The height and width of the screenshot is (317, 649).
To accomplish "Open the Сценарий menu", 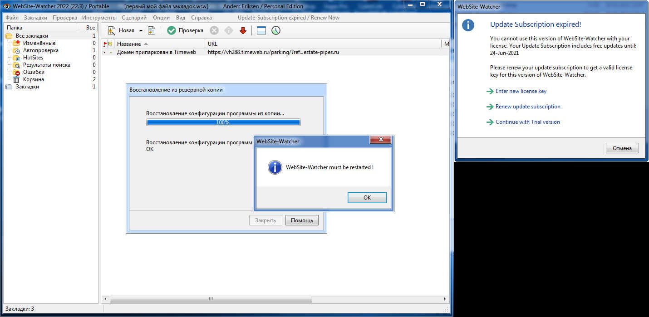I will pyautogui.click(x=134, y=18).
